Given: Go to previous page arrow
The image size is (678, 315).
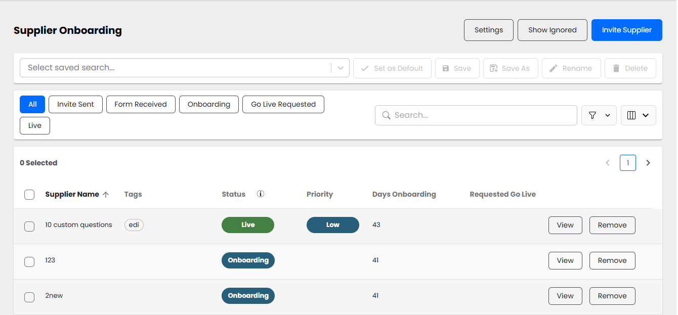Looking at the screenshot, I should pyautogui.click(x=608, y=163).
